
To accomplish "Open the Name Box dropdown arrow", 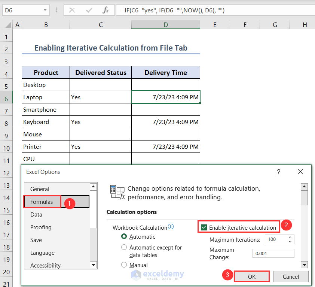I will coord(44,10).
